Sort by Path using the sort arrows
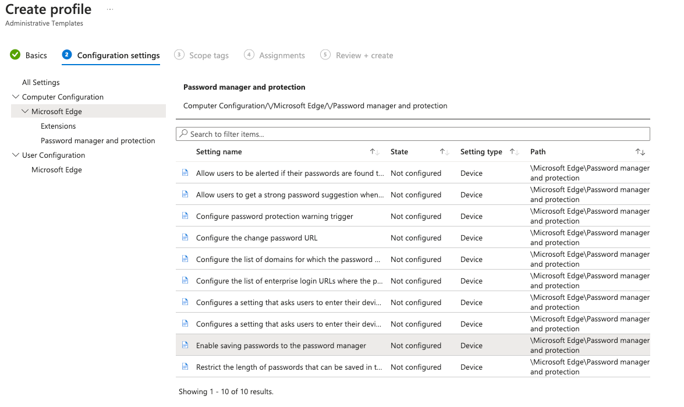This screenshot has width=684, height=407. tap(640, 152)
